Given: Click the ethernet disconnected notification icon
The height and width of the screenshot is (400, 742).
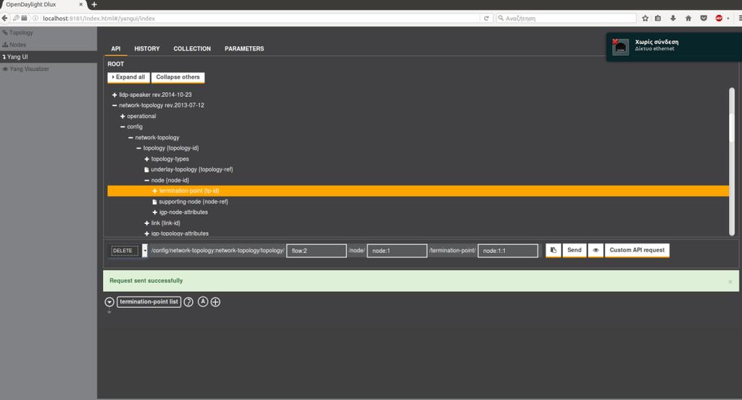Looking at the screenshot, I should pos(620,47).
